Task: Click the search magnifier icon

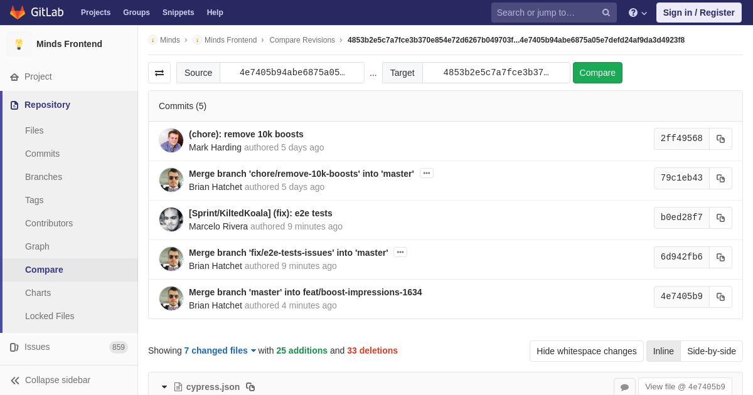Action: 606,13
